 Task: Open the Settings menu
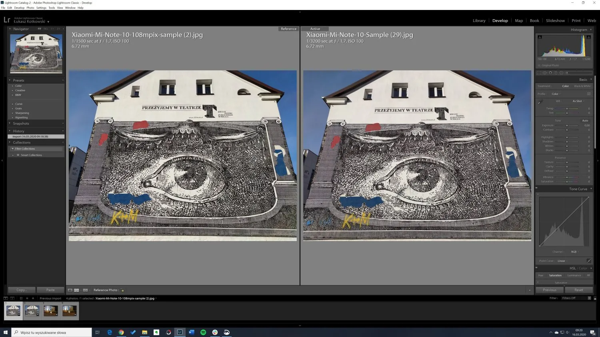pyautogui.click(x=41, y=8)
